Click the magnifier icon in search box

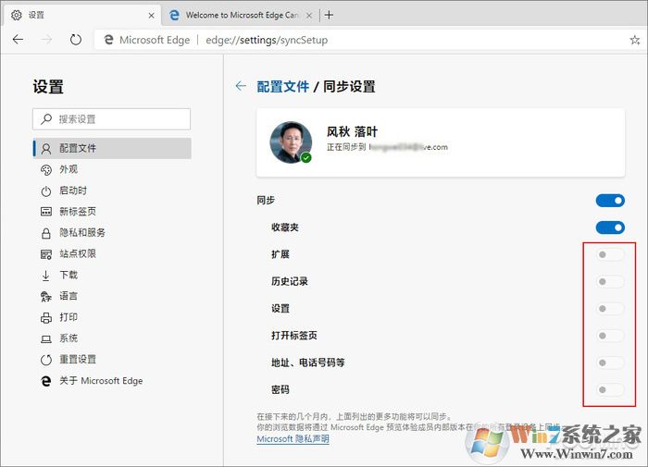[46, 119]
